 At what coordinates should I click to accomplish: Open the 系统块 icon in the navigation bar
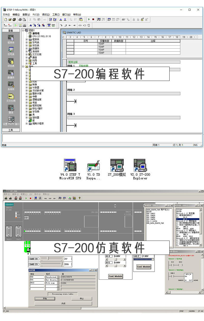pyautogui.click(x=11, y=85)
